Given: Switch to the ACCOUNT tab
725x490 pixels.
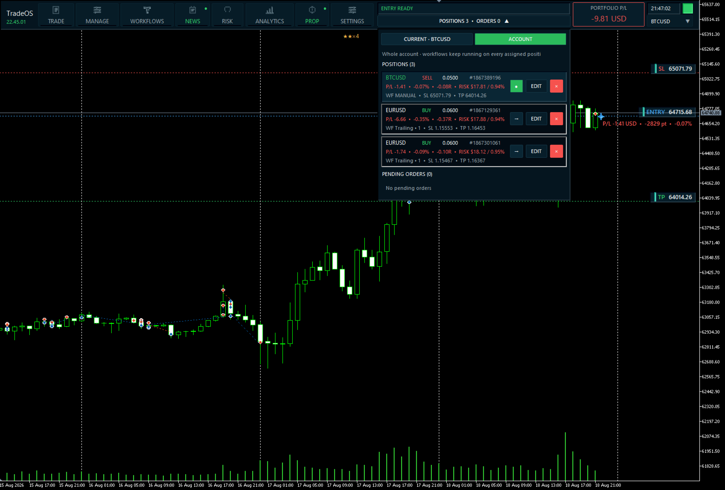Looking at the screenshot, I should pos(520,39).
